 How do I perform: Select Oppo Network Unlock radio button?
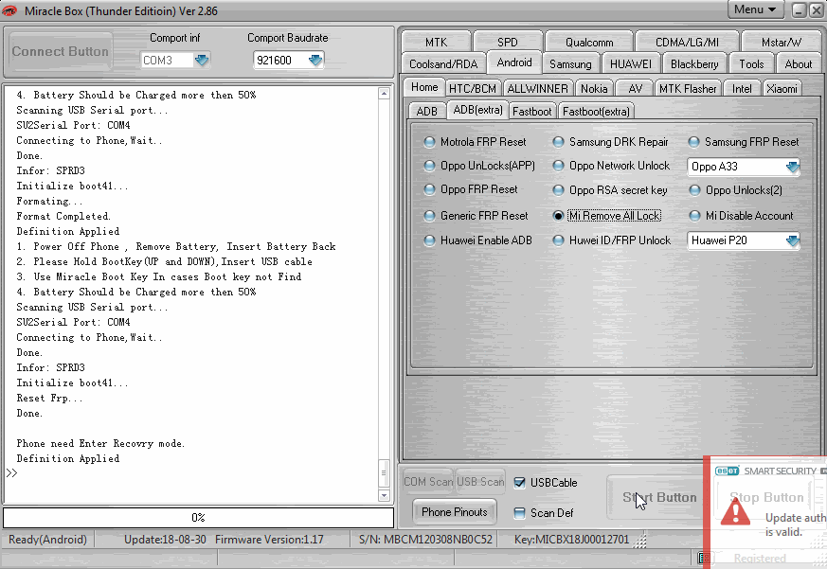[558, 166]
